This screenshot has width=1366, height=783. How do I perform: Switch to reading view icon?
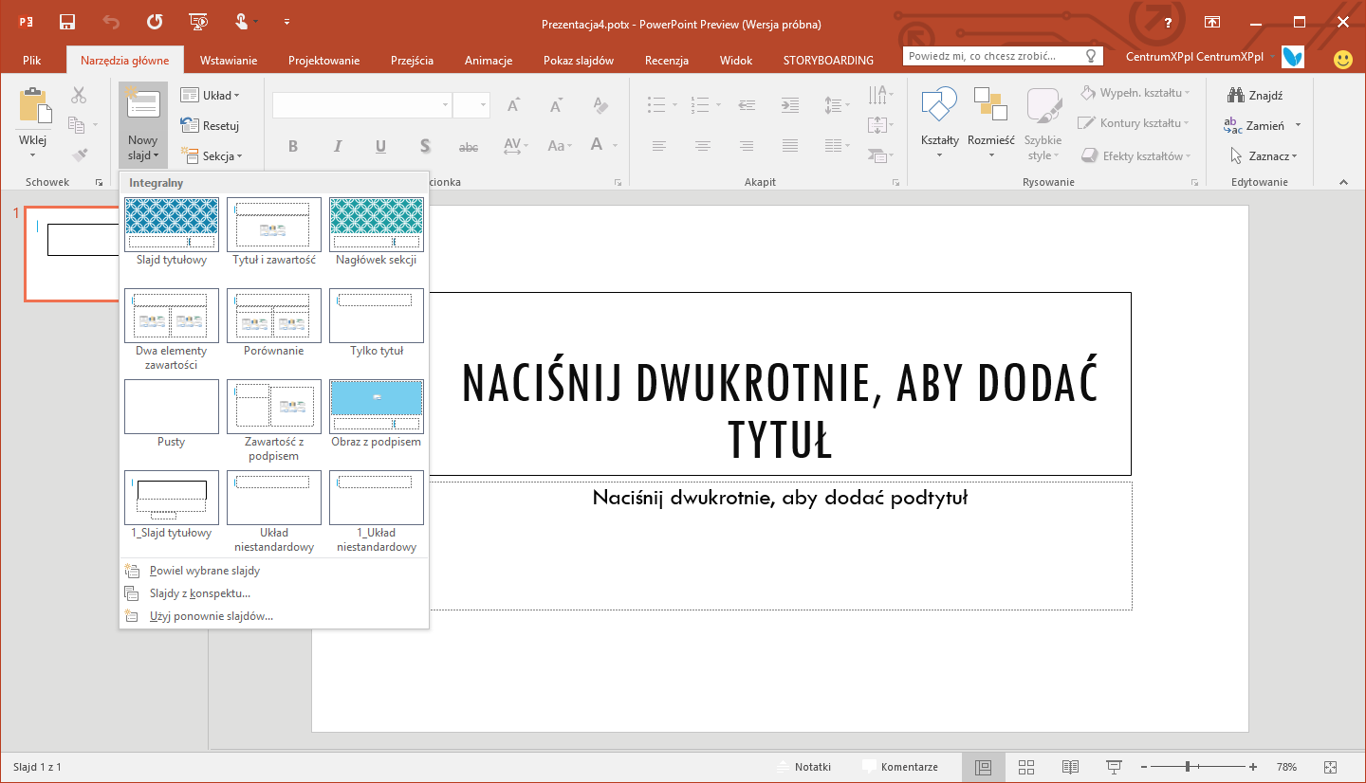coord(1070,767)
